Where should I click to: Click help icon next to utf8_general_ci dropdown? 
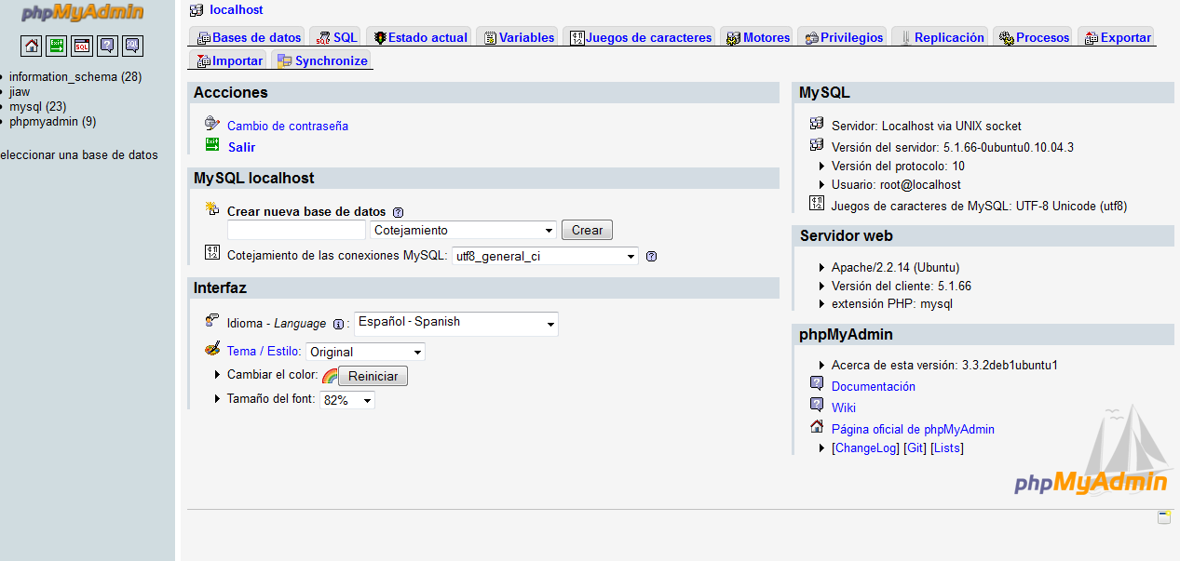click(x=651, y=256)
